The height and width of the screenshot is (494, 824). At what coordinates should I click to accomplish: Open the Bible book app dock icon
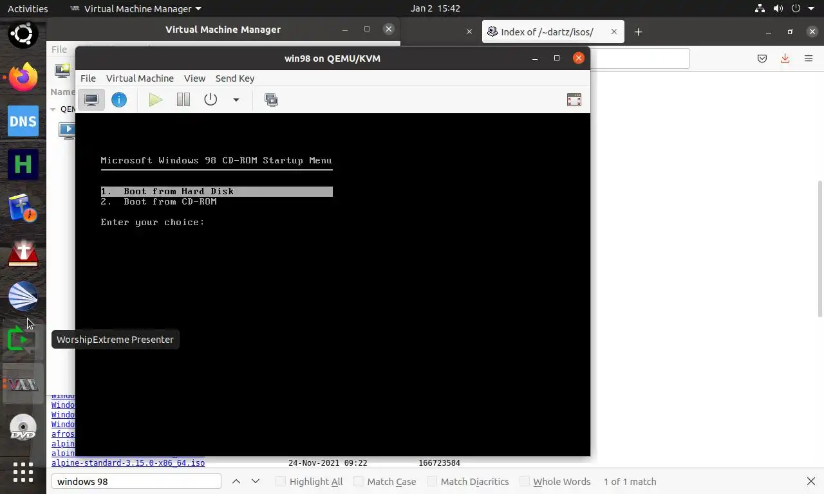click(23, 209)
